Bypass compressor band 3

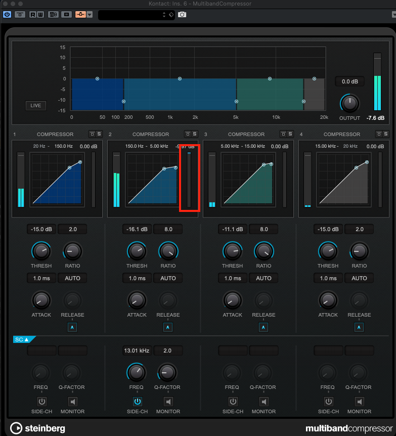[283, 134]
